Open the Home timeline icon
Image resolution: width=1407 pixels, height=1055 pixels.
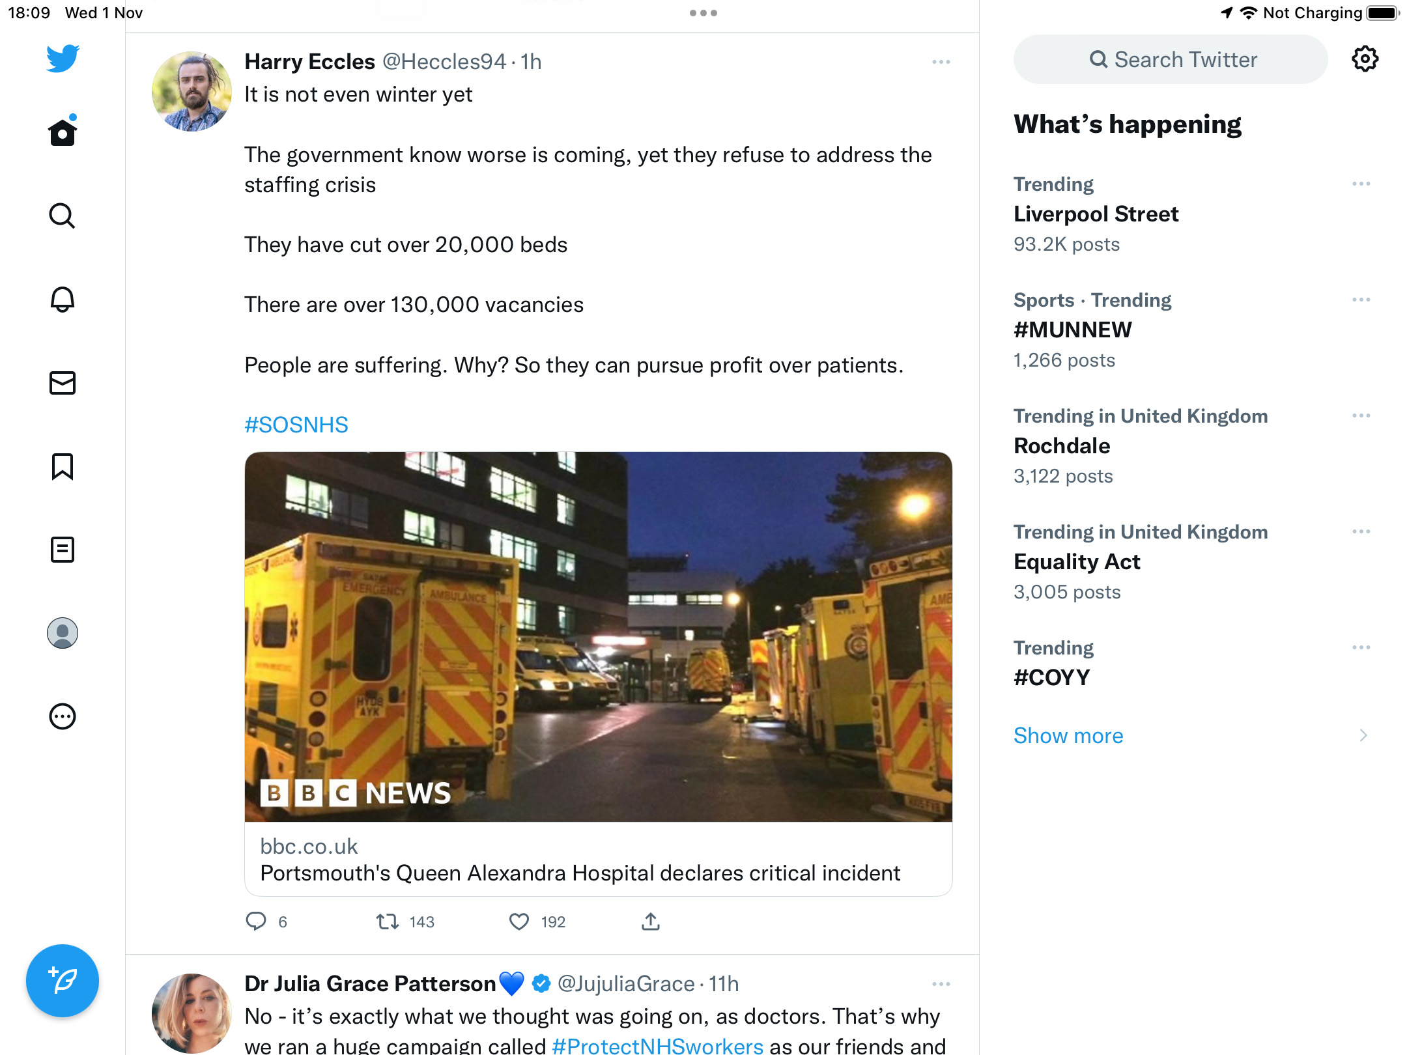click(63, 131)
